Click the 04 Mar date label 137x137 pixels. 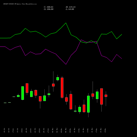coord(57,130)
